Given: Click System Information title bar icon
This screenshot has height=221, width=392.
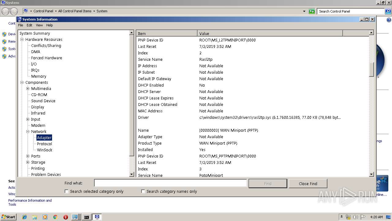Looking at the screenshot, I should pyautogui.click(x=19, y=19).
